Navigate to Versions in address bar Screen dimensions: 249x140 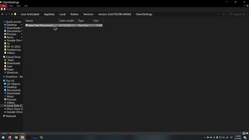click(x=88, y=14)
